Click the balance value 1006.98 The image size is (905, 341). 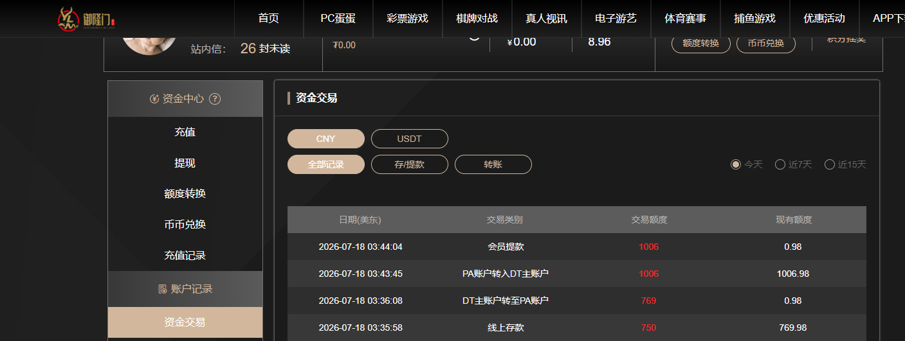tap(793, 274)
